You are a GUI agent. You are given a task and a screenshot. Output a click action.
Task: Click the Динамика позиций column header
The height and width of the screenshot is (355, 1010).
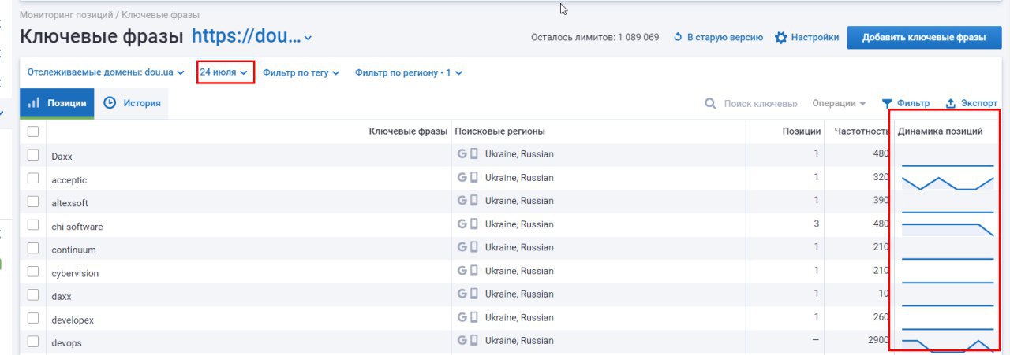(x=940, y=131)
